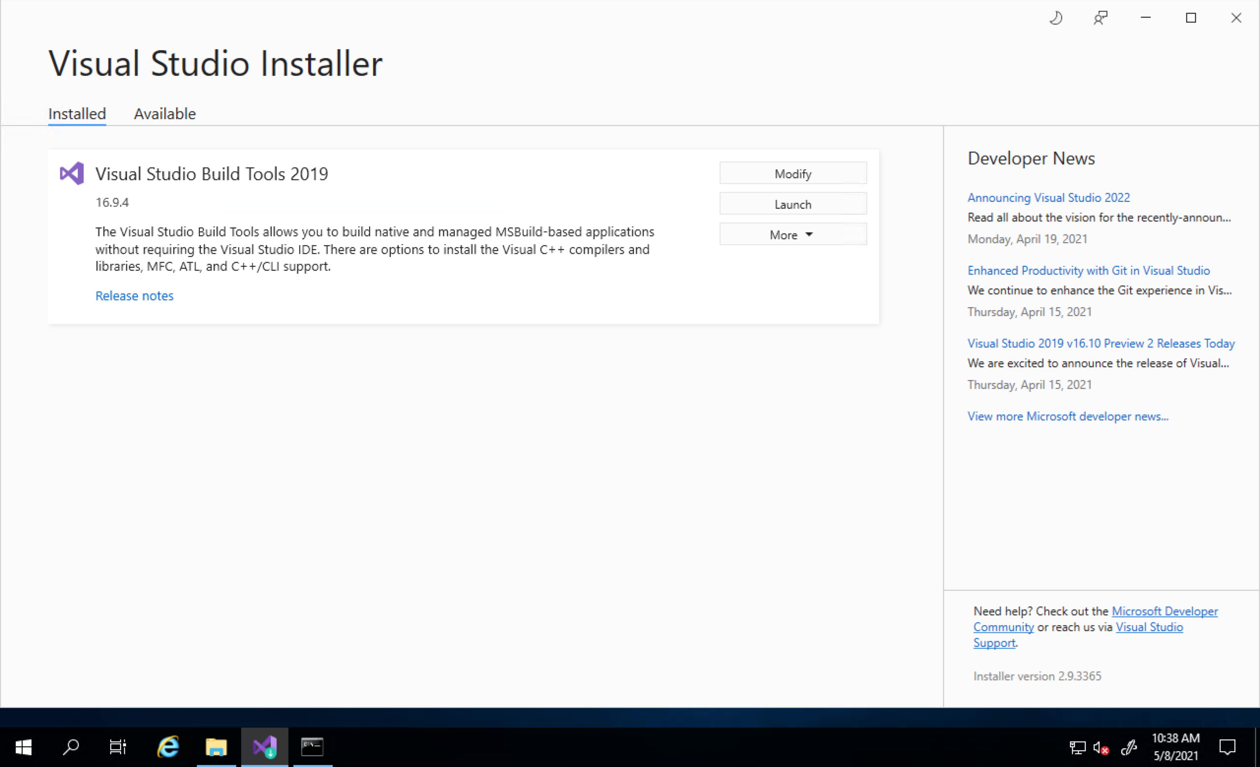Open Internet Explorer from the taskbar
Screen dimensions: 1260x767
point(168,747)
